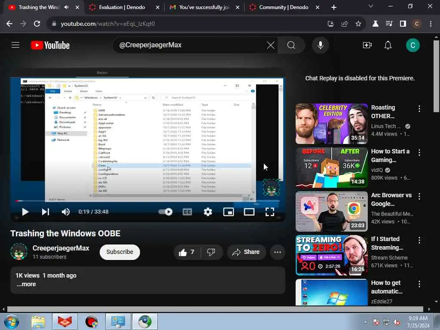The width and height of the screenshot is (440, 330).
Task: Switch to the You've successfully joined Gmail tab
Action: [204, 7]
